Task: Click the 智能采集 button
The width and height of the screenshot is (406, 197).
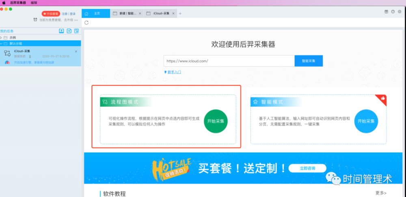Action: (x=309, y=61)
